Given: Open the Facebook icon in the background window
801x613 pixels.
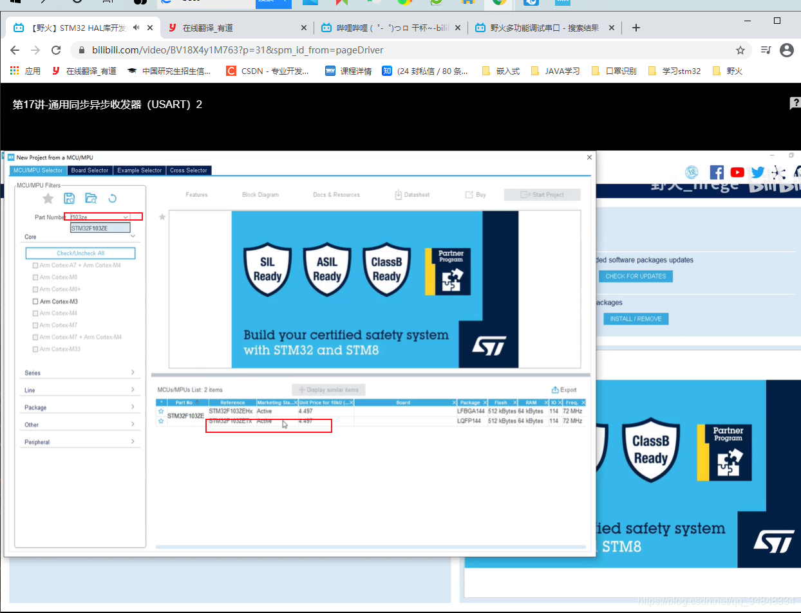Looking at the screenshot, I should [717, 172].
